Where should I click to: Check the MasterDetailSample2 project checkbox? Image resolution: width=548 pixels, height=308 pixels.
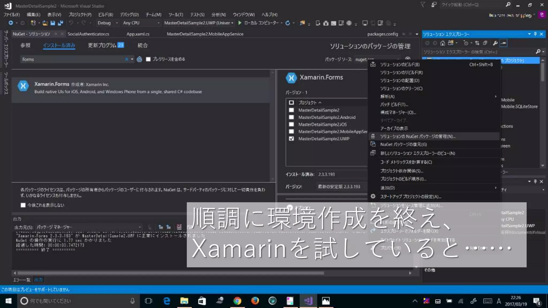[x=291, y=110]
